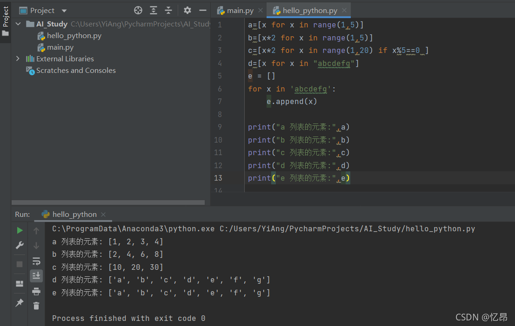Select Scratches and Consoles item
This screenshot has height=326, width=515.
tap(76, 71)
